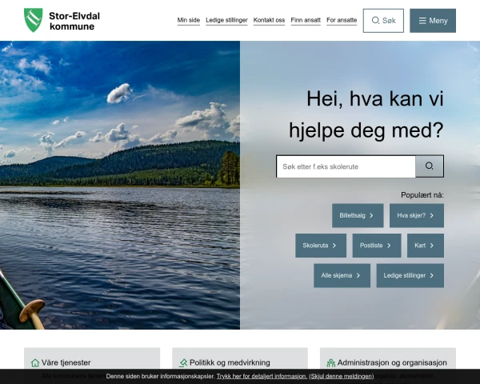Go to Kontakt oss page
The image size is (480, 384).
[269, 20]
